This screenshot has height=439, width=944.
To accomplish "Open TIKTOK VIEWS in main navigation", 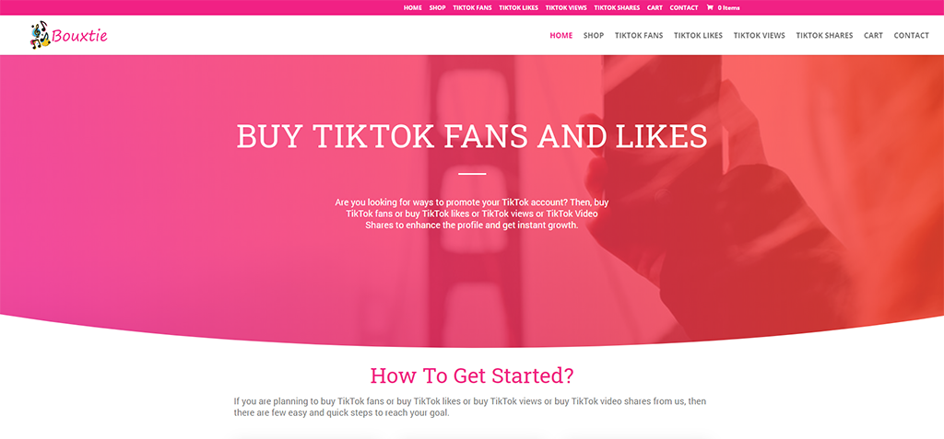I will click(x=760, y=36).
